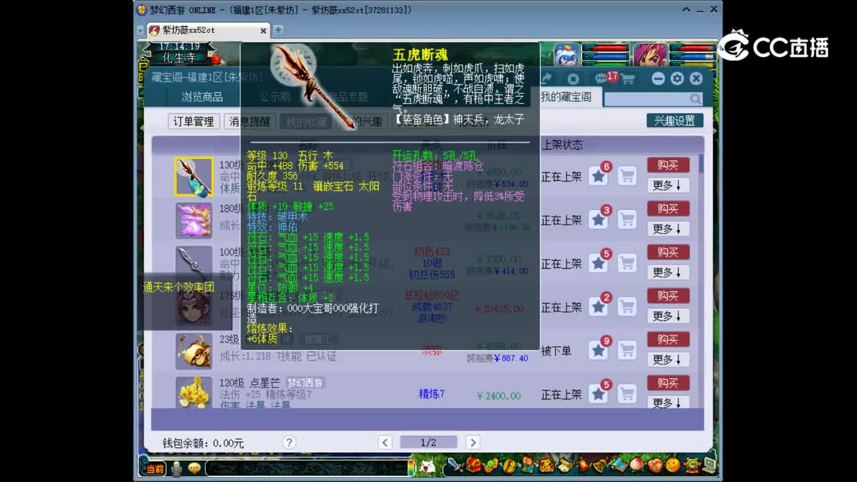Click the scroll icon in game toolbar
Image resolution: width=857 pixels, height=482 pixels.
[x=564, y=465]
